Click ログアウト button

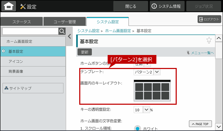209,19
